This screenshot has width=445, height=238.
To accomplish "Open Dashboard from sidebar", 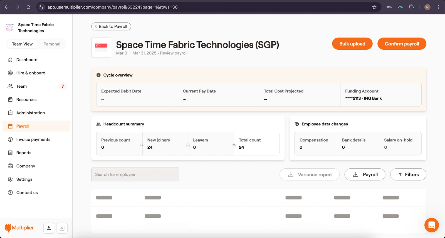I will (36, 60).
